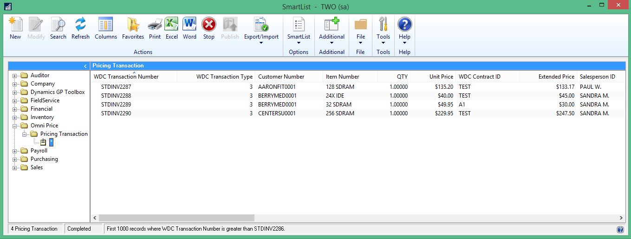Viewport: 631px width, 239px height.
Task: Click customer CENTERSU0001 cell
Action: tap(277, 113)
